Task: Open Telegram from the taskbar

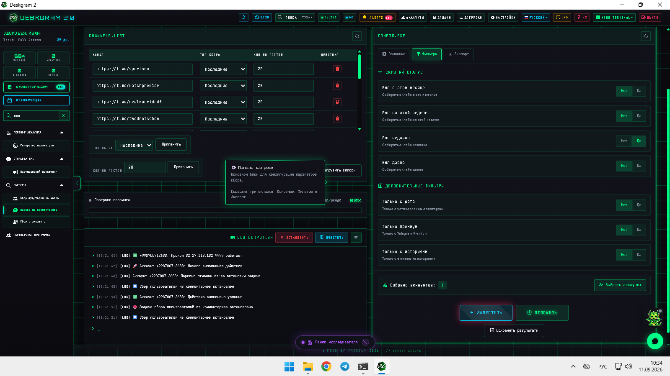Action: [x=345, y=366]
